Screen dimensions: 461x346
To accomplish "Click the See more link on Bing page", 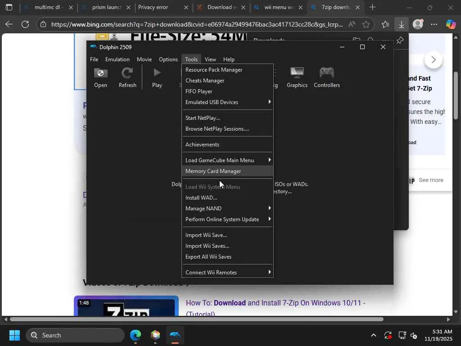I will [x=431, y=180].
